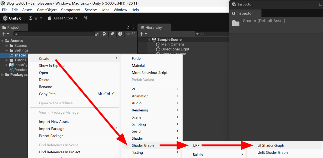Open the Help menu
The height and width of the screenshot is (158, 323).
click(x=135, y=10)
